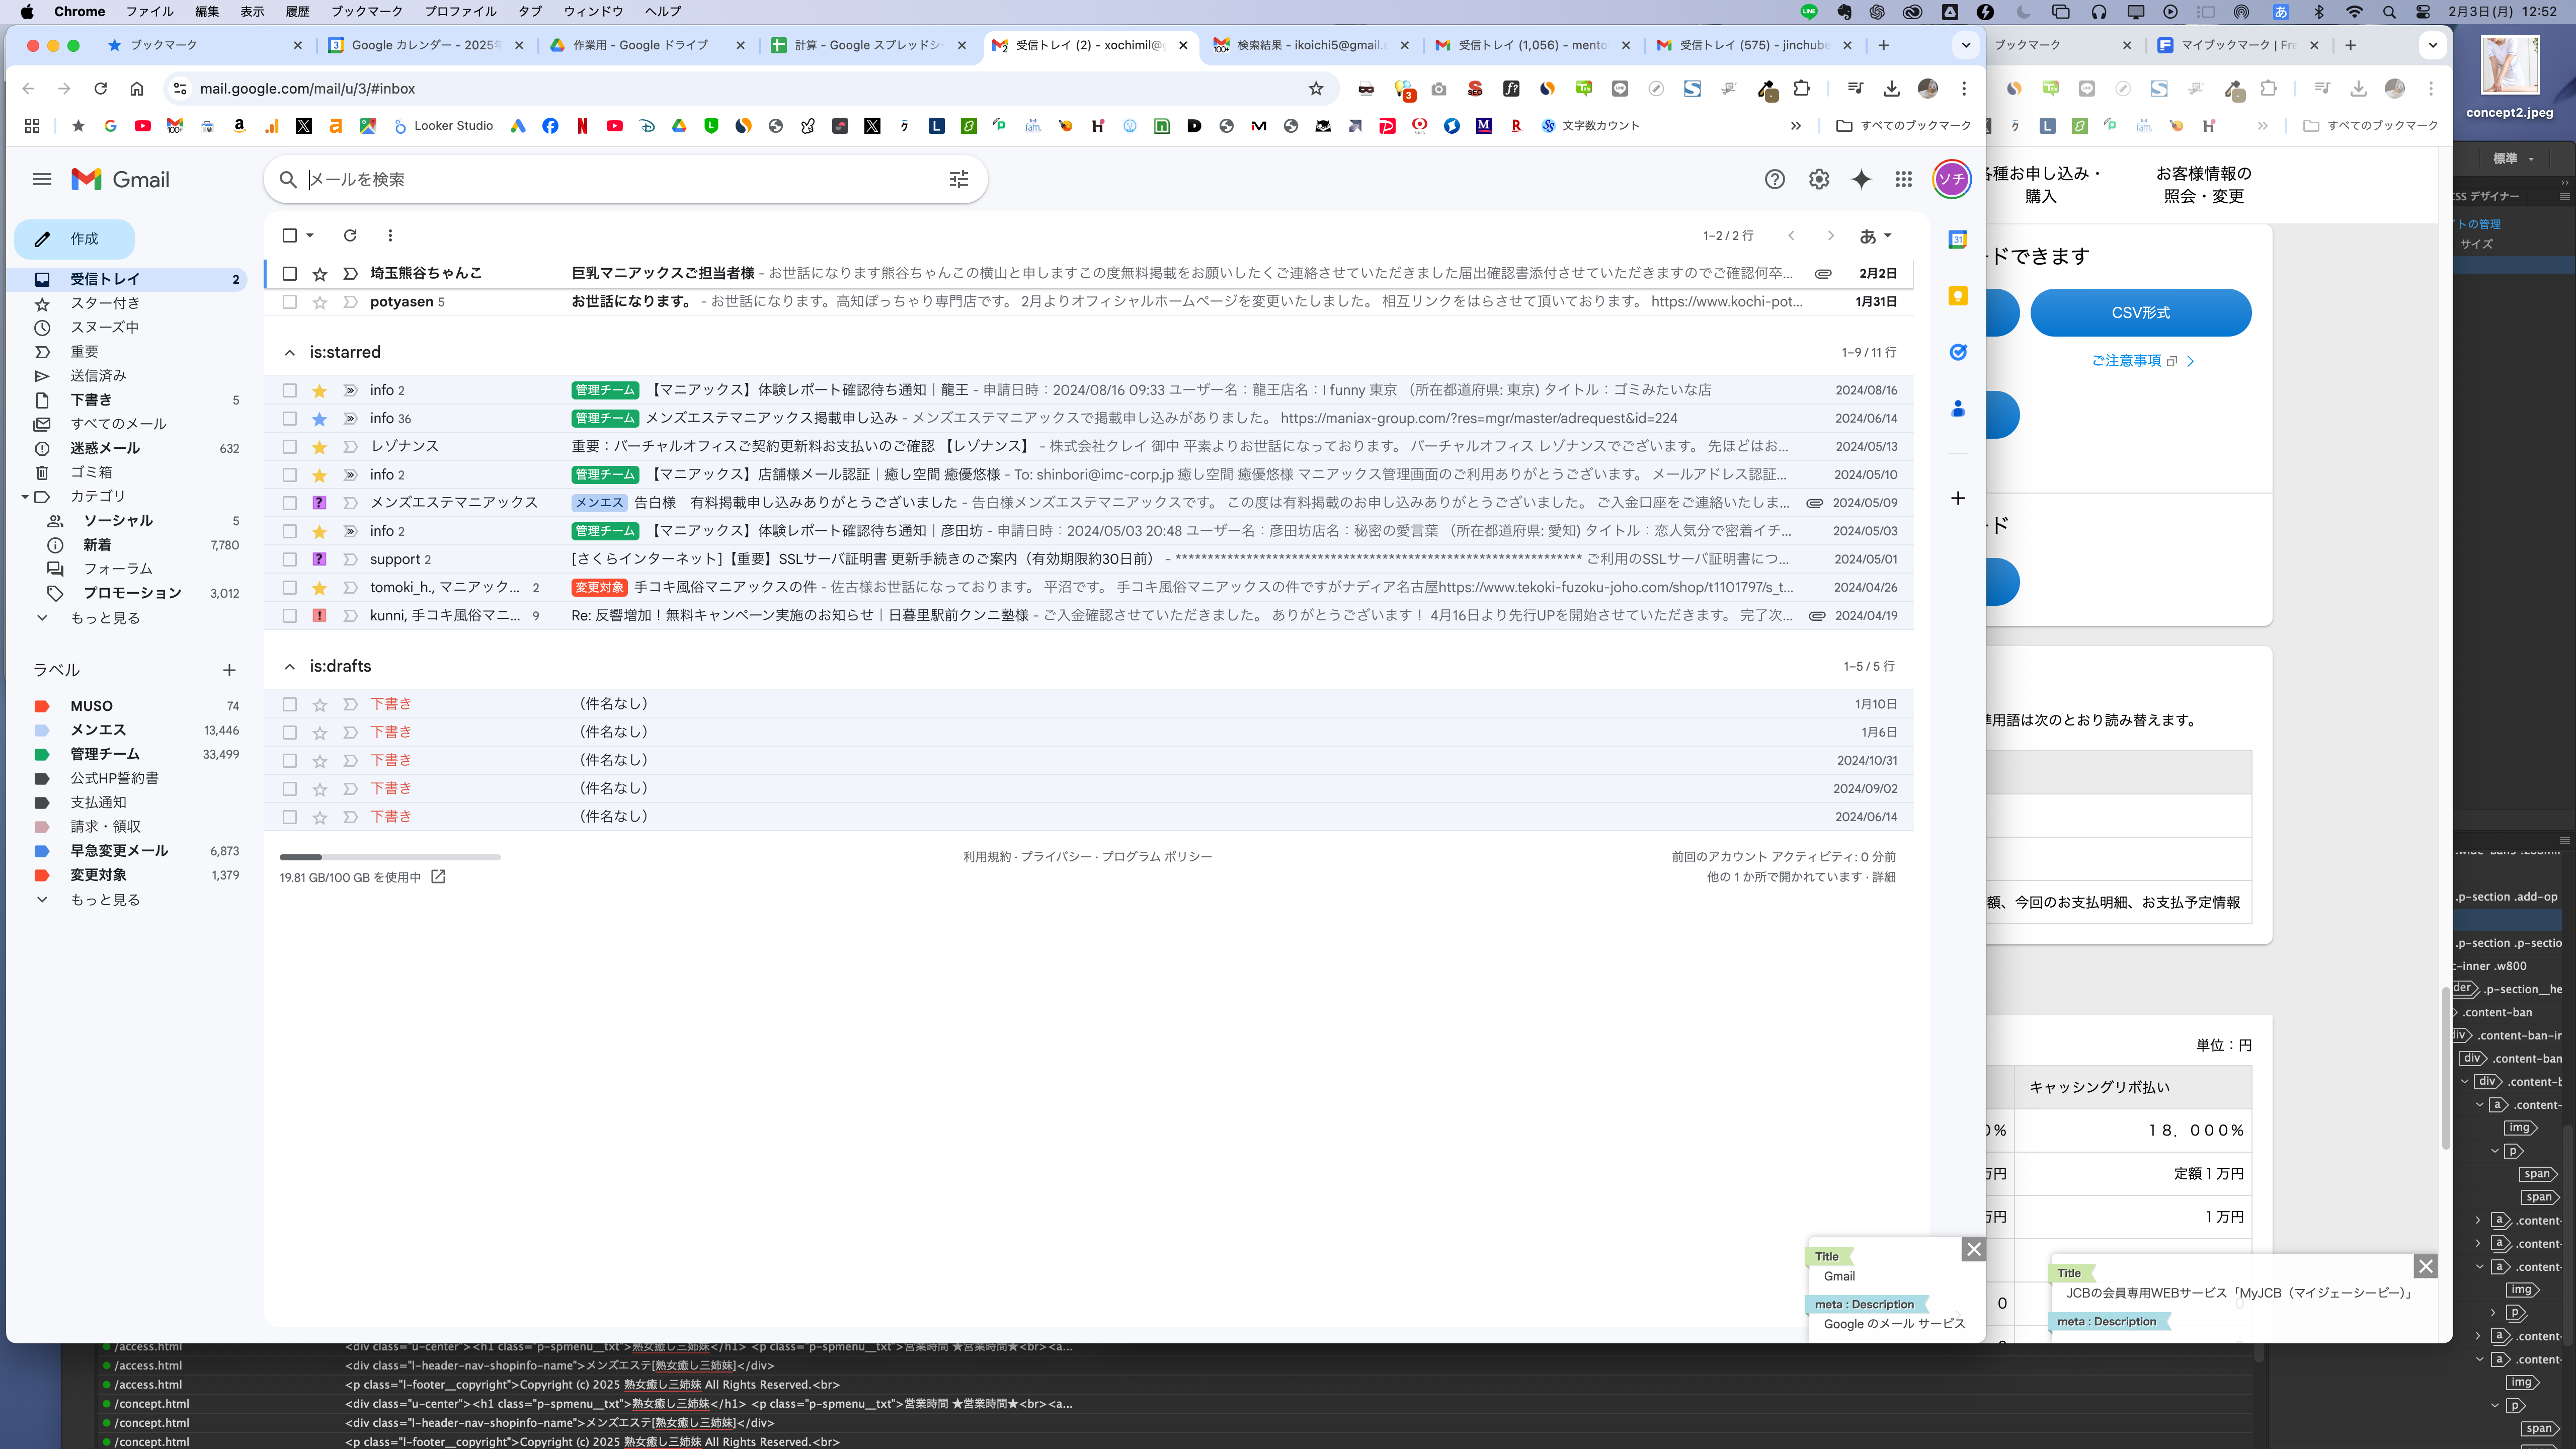
Task: Select the レゾナンス email checkbox
Action: pyautogui.click(x=290, y=446)
